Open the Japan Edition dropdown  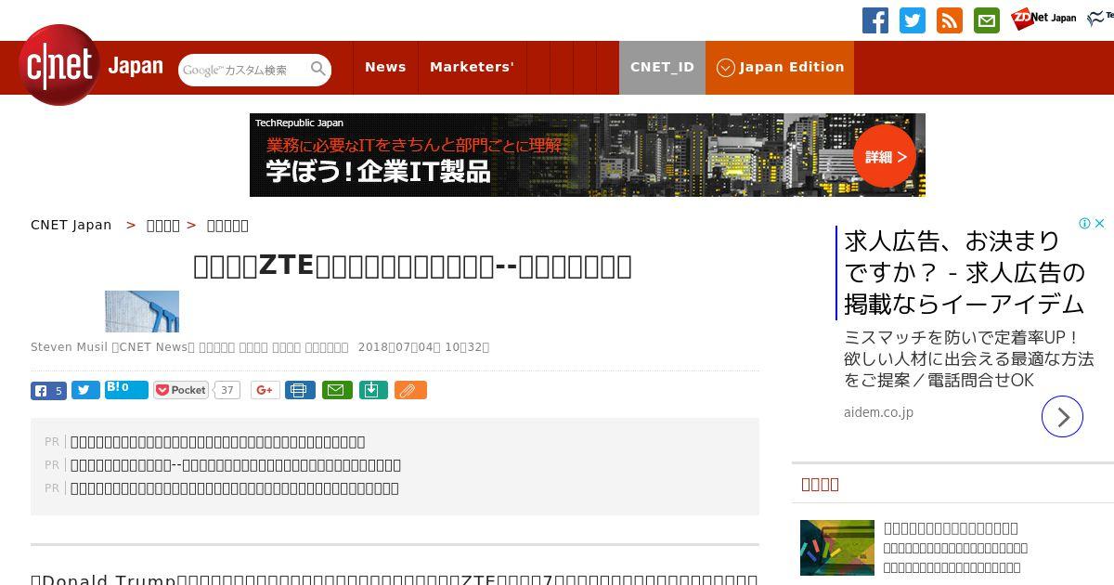click(780, 67)
